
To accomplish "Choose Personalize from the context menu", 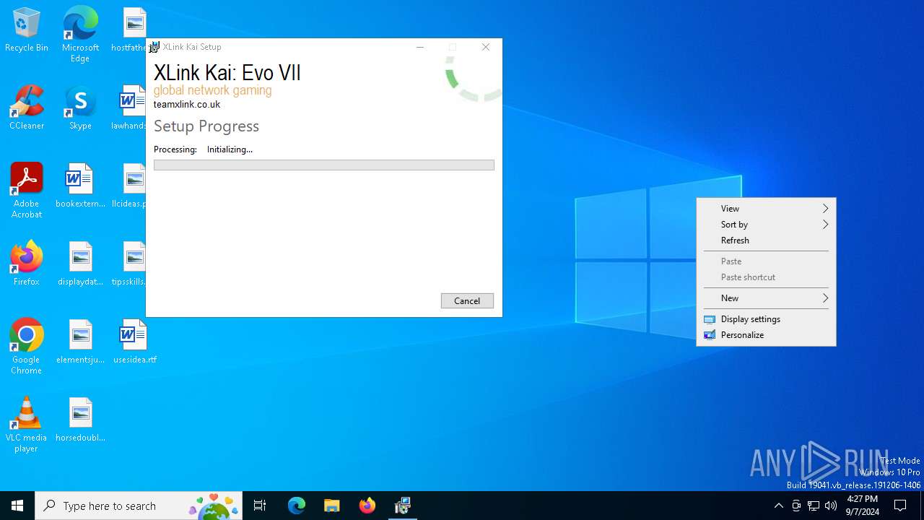I will (766, 335).
